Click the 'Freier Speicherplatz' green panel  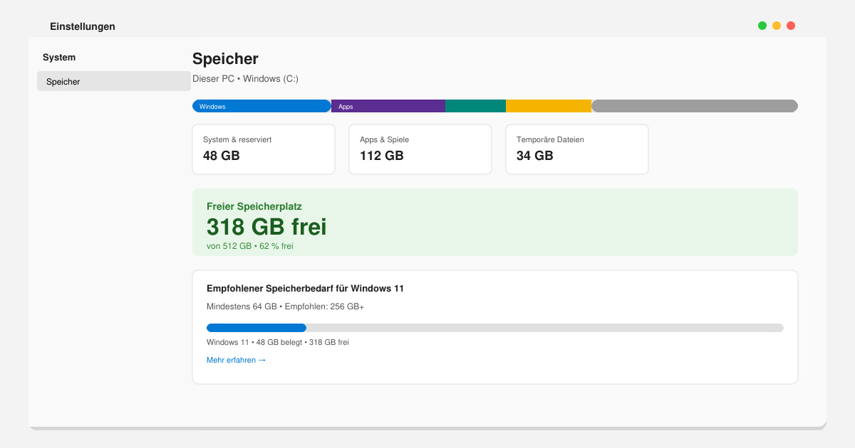click(x=495, y=222)
